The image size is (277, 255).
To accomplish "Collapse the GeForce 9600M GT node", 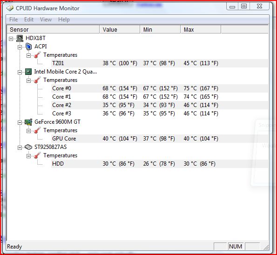I will point(20,122).
